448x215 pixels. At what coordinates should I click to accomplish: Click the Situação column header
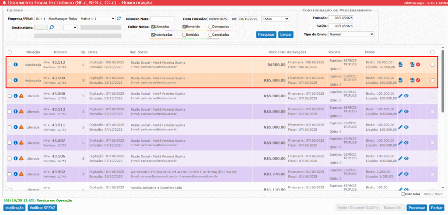coord(33,52)
